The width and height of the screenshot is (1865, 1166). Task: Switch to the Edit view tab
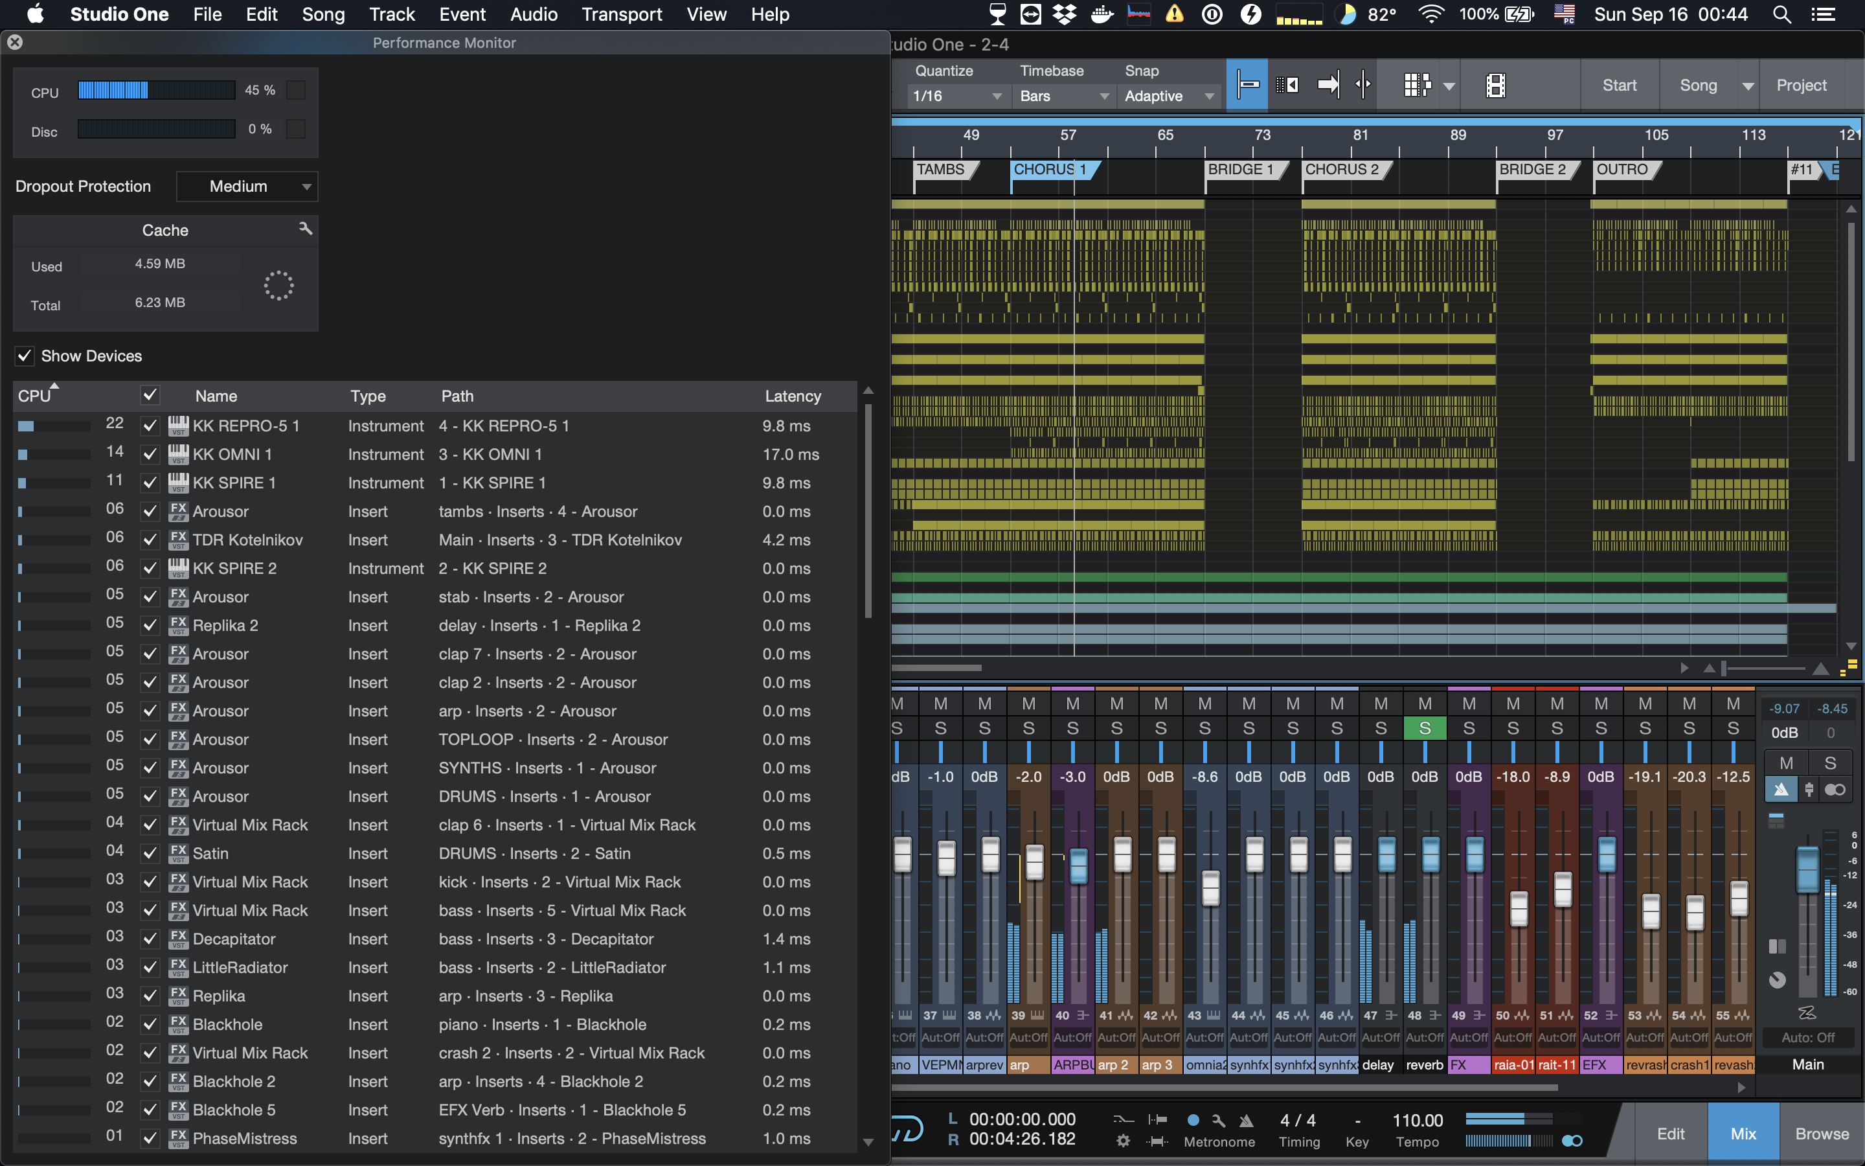pos(1670,1134)
